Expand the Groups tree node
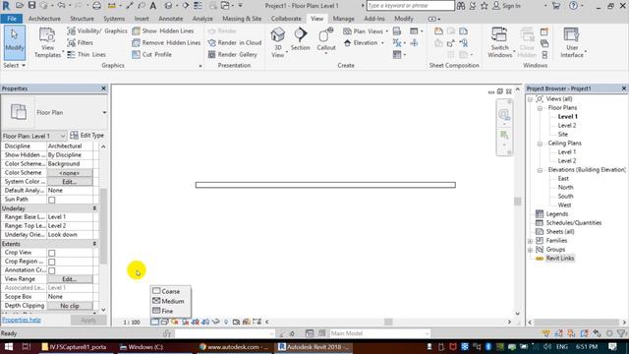The height and width of the screenshot is (354, 629). 531,250
